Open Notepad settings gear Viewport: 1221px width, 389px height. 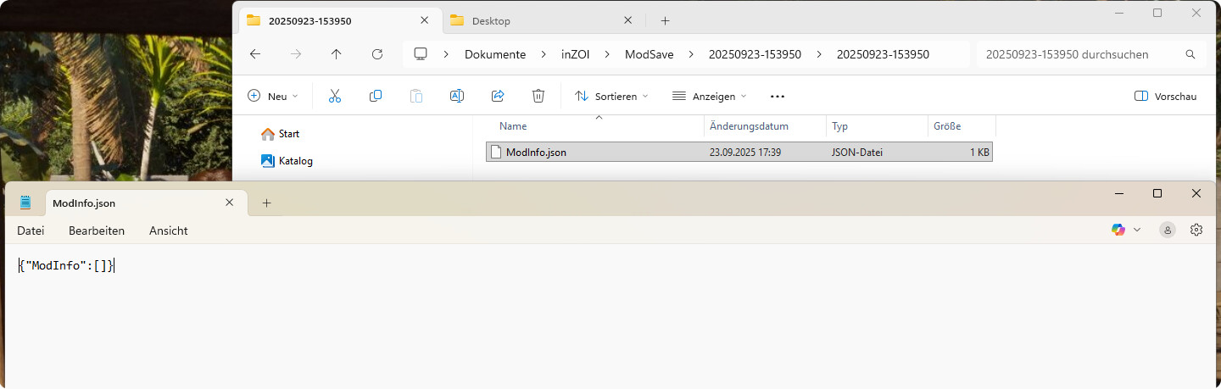click(1196, 230)
